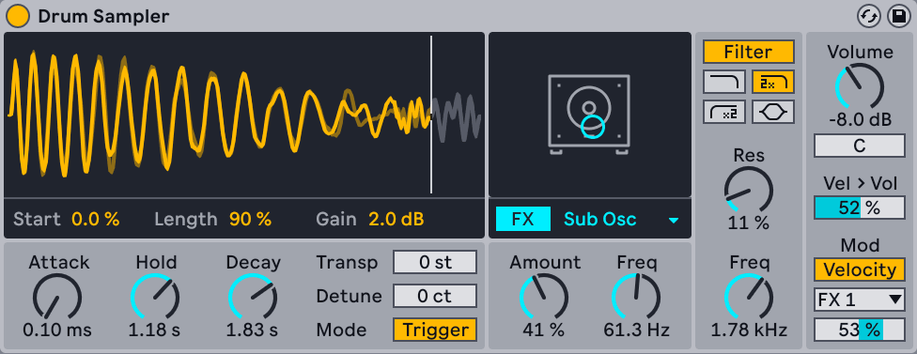The width and height of the screenshot is (917, 354).
Task: Click the Detune 0 ct field
Action: point(435,296)
